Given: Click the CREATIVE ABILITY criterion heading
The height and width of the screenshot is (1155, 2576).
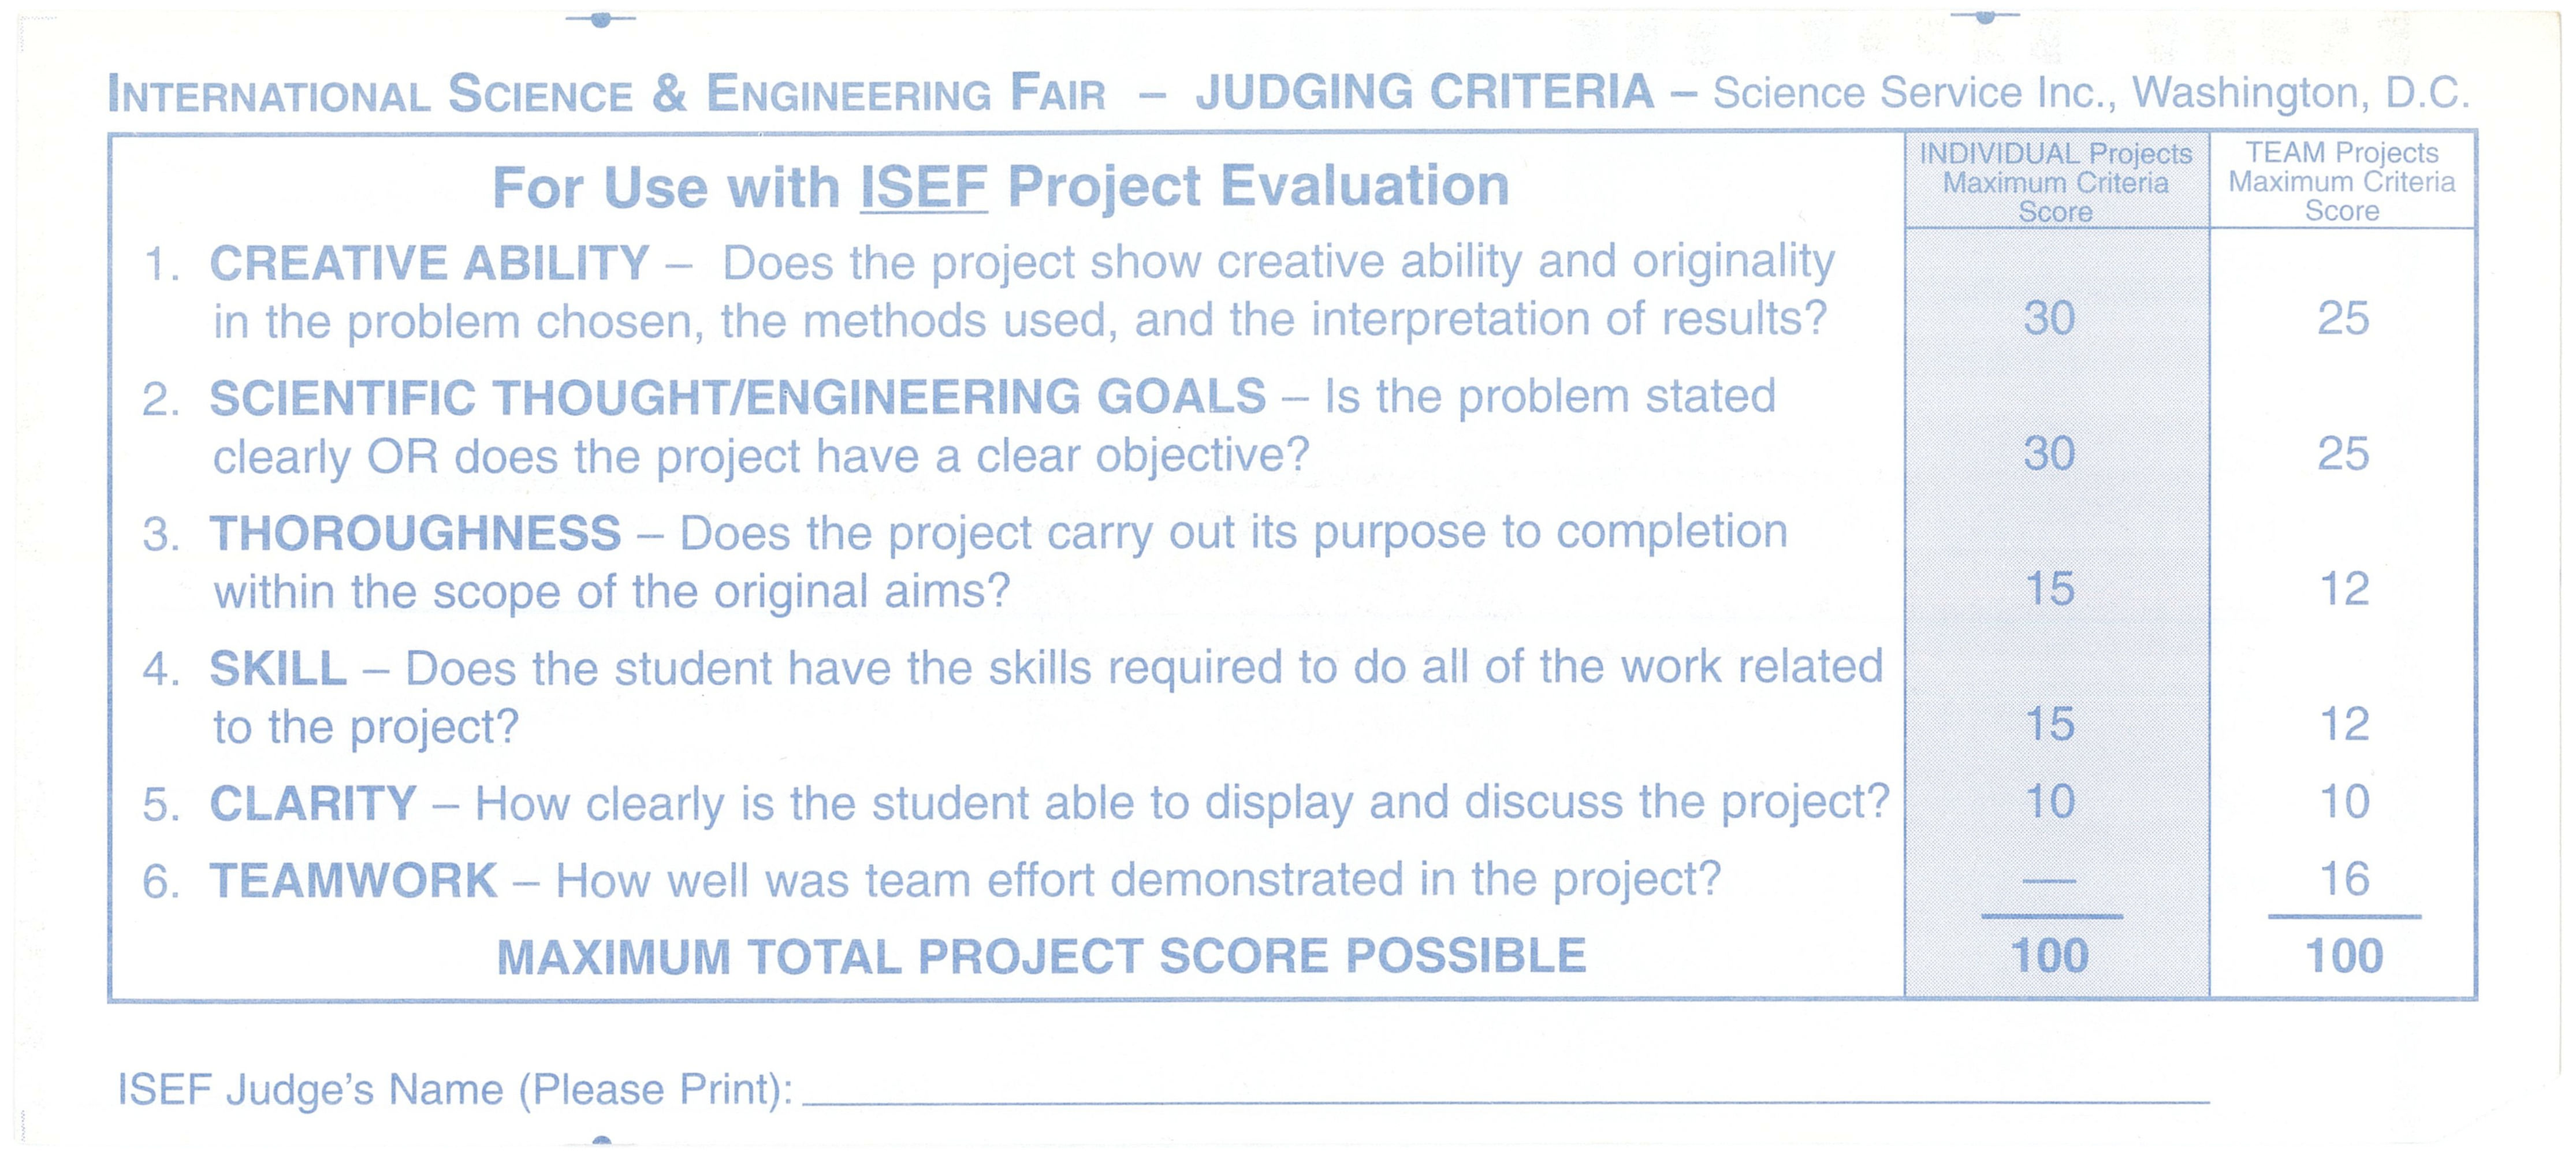Looking at the screenshot, I should 429,264.
